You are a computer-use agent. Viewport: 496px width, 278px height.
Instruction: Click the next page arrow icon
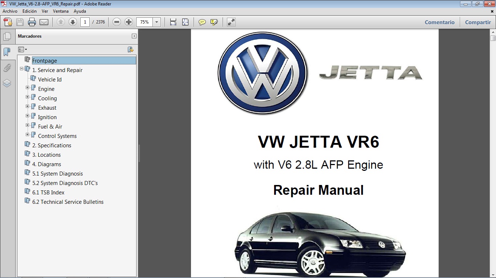tap(73, 22)
